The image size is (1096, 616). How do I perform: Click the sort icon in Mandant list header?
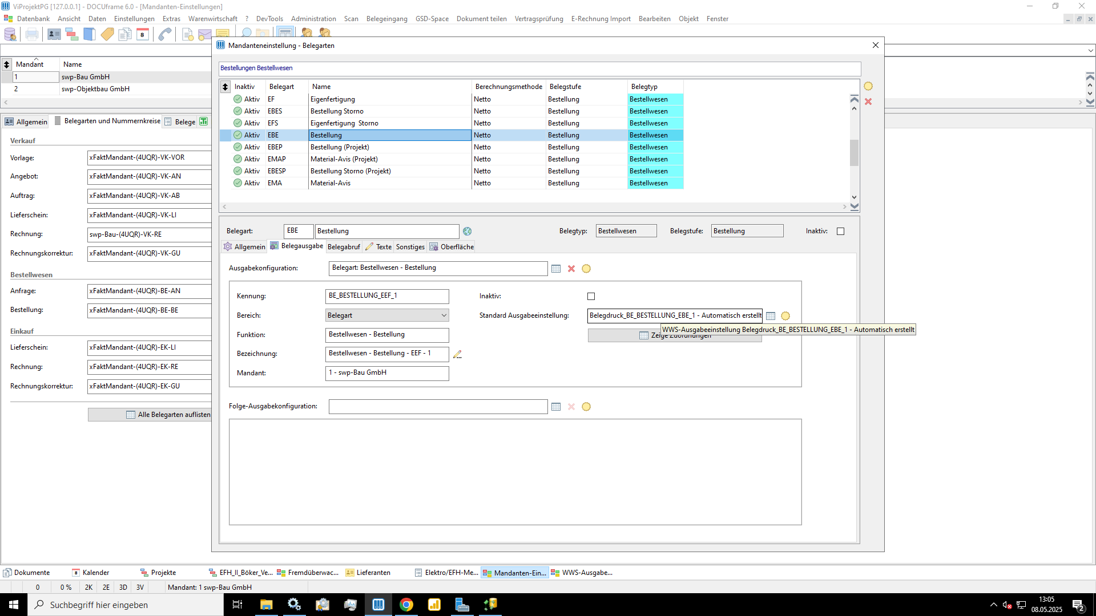(7, 64)
